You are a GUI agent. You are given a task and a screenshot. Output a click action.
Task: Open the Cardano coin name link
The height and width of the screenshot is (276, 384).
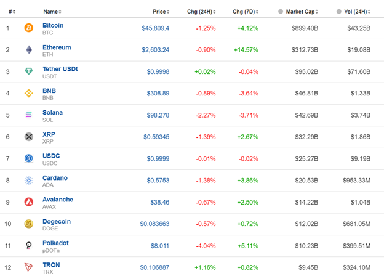[x=55, y=178]
